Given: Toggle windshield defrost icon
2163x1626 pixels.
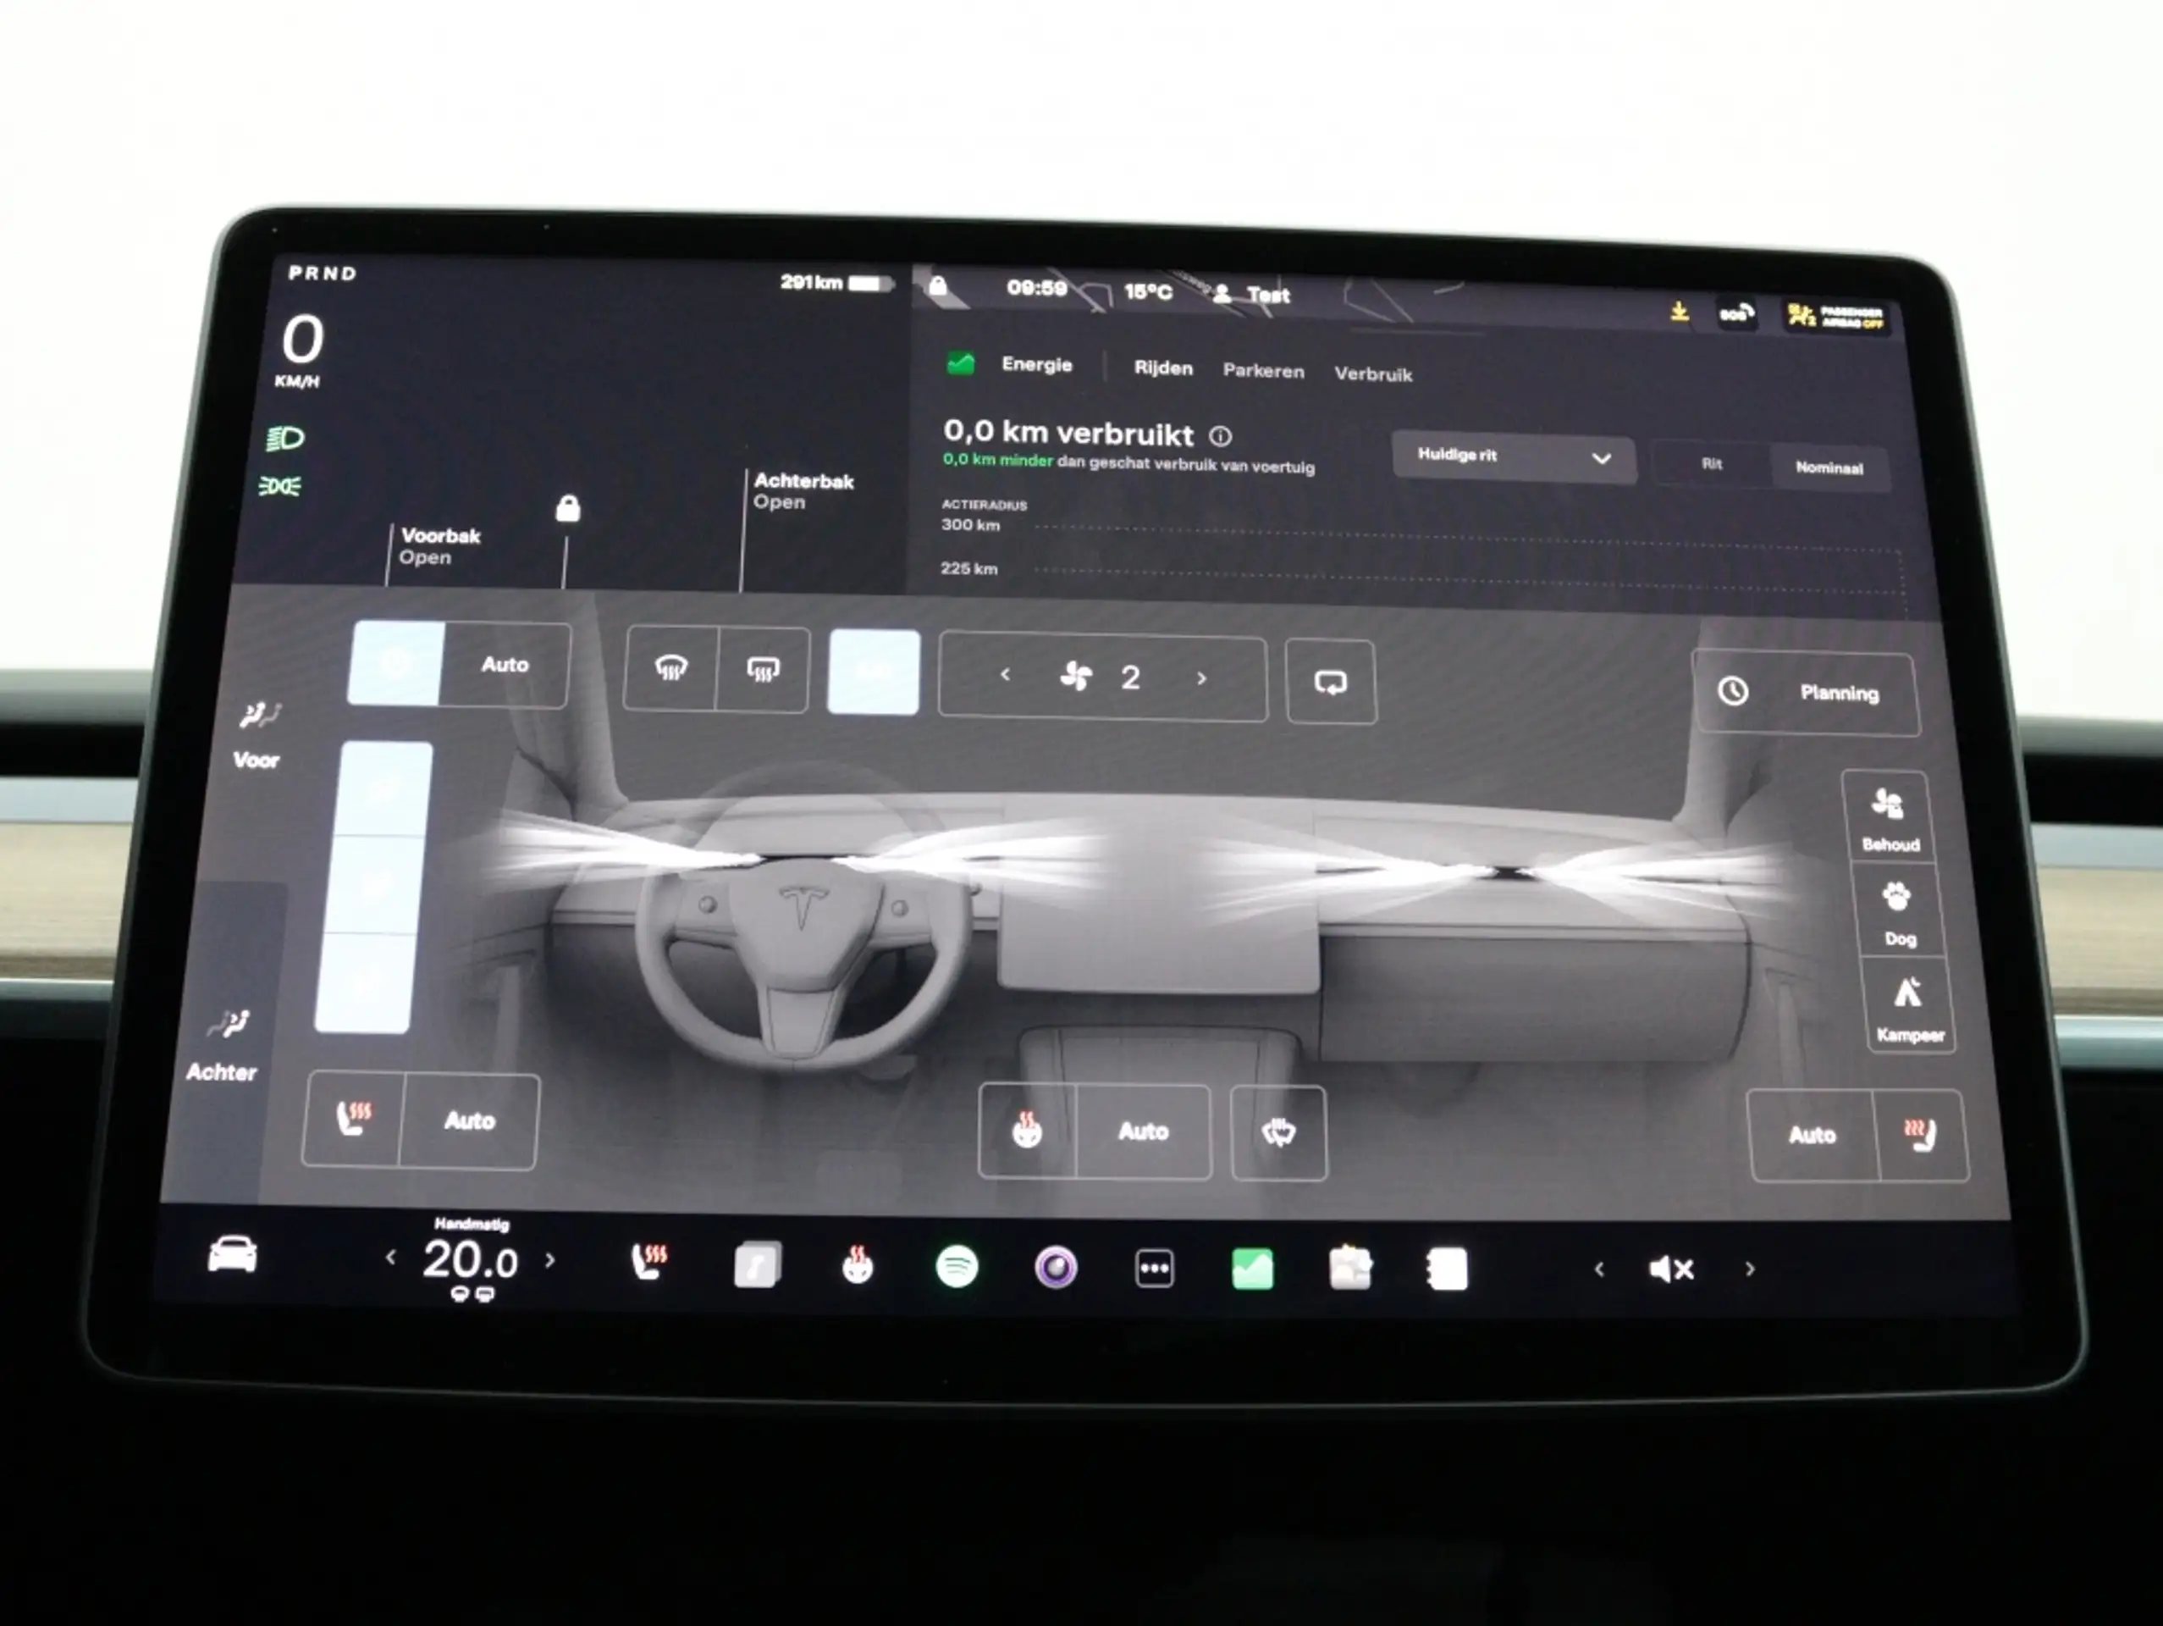Looking at the screenshot, I should coord(670,668).
